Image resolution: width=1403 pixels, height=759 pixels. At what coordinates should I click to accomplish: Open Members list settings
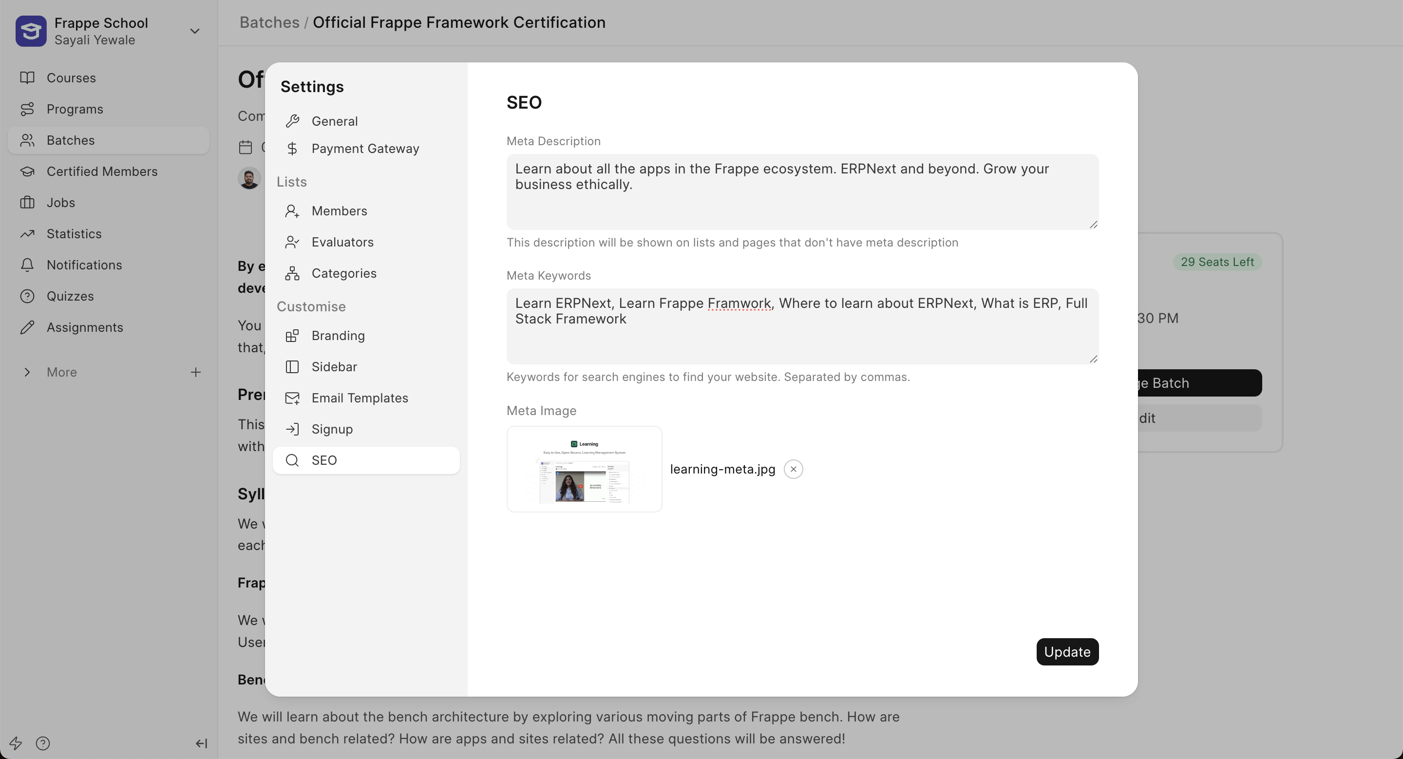366,211
